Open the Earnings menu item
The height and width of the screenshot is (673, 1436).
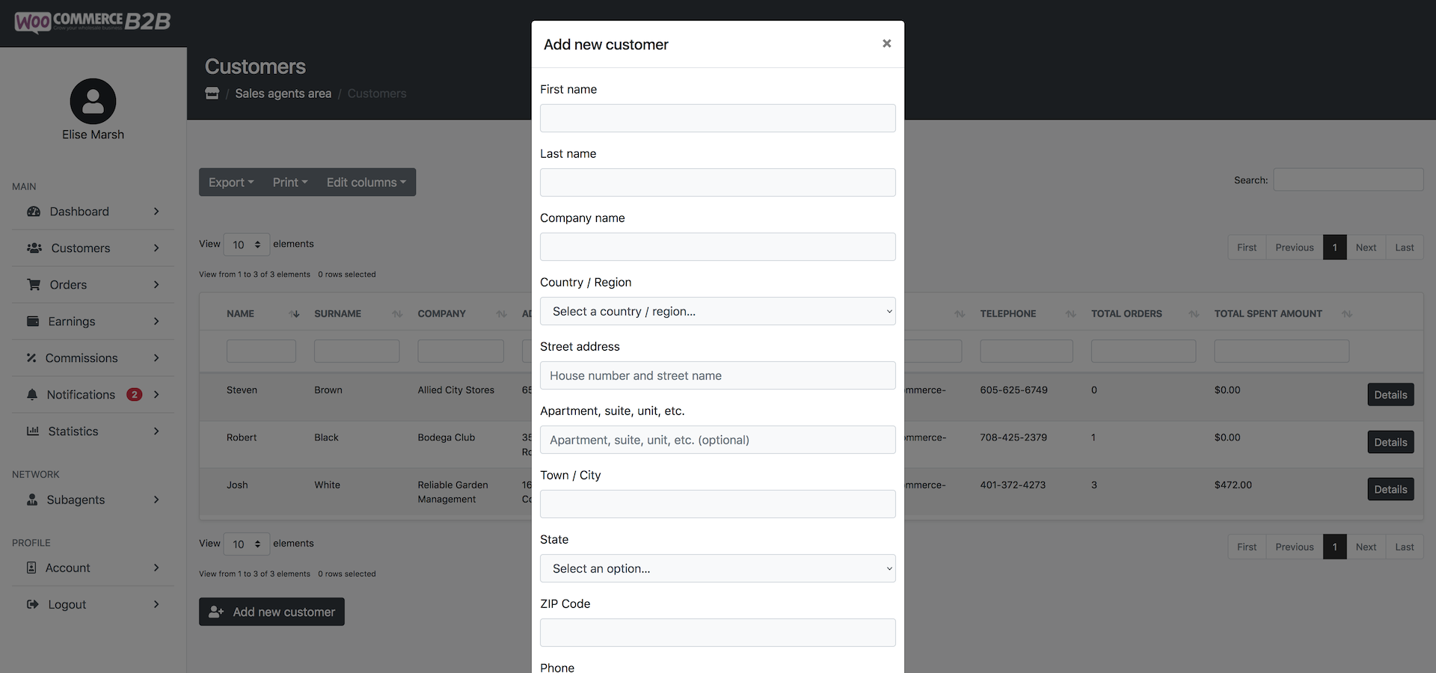[72, 322]
